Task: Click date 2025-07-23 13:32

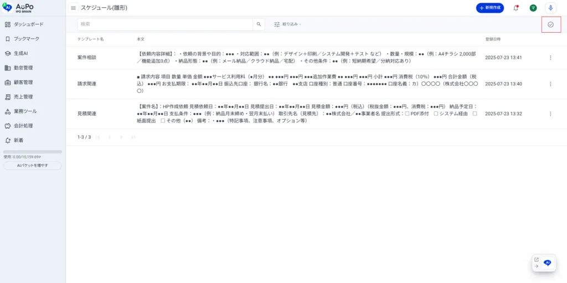Action: pyautogui.click(x=503, y=114)
